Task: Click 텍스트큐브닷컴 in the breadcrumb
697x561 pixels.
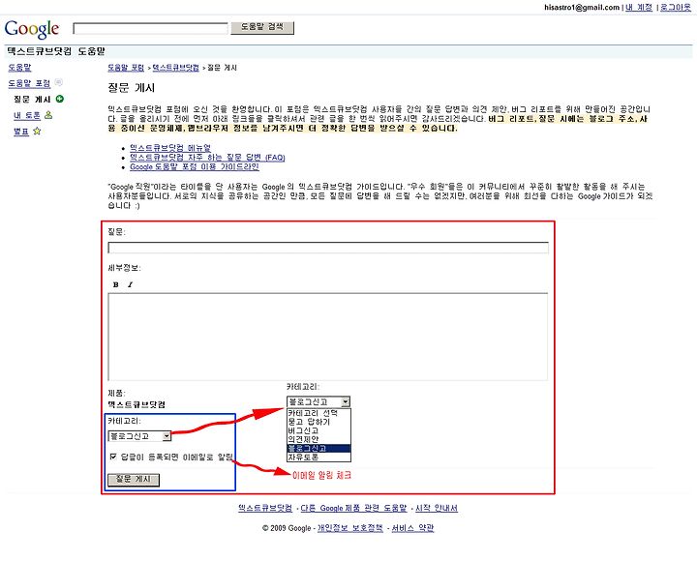Action: 175,68
